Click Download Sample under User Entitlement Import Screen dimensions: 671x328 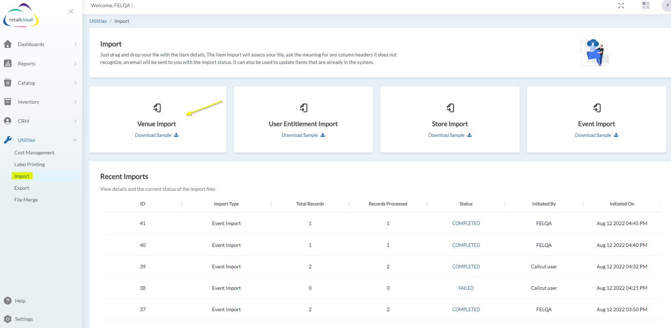(x=300, y=135)
